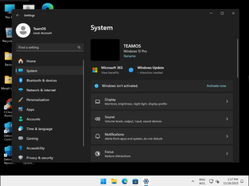The image size is (249, 186).
Task: Click the main panel vertical scrollbar
Action: (238, 58)
